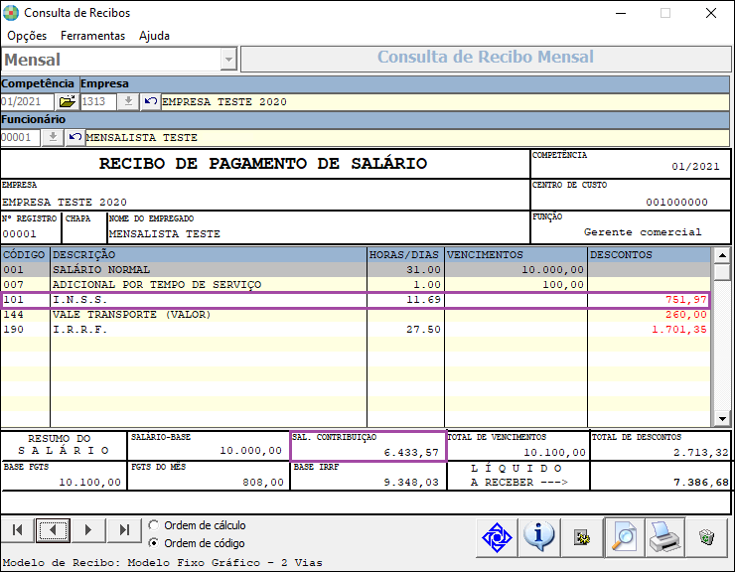Expand the Mensal receipt type dropdown
This screenshot has height=572, width=735.
click(228, 60)
